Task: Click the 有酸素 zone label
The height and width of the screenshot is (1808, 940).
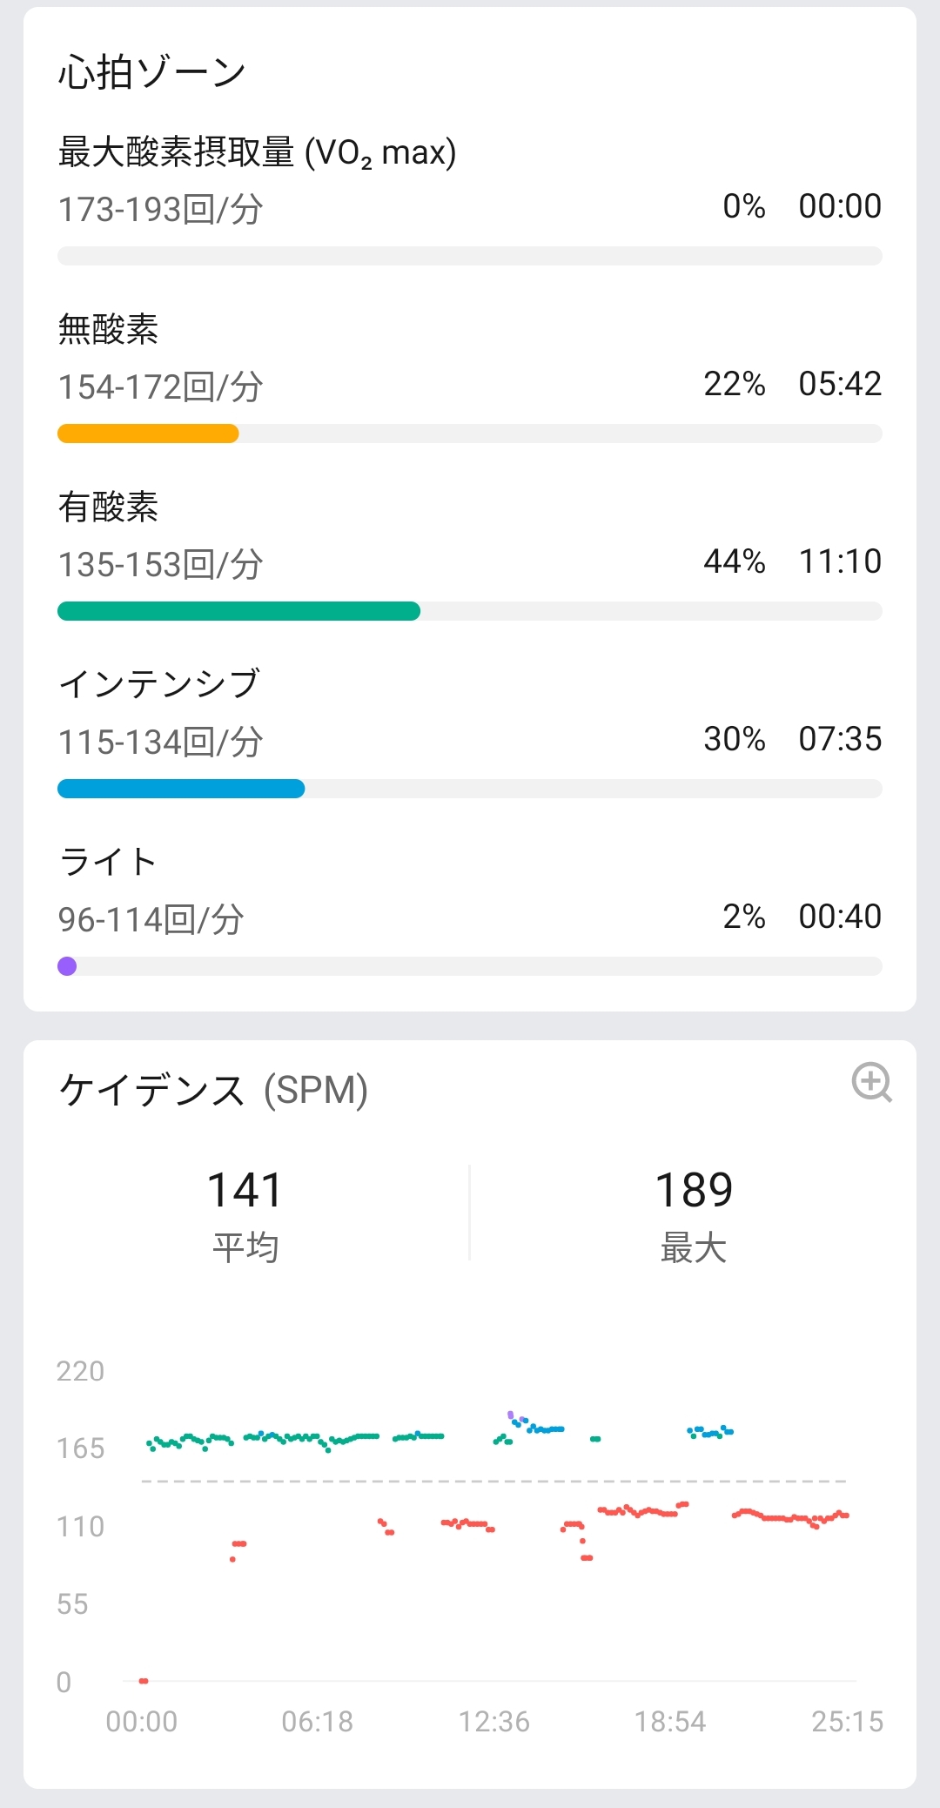Action: 108,507
